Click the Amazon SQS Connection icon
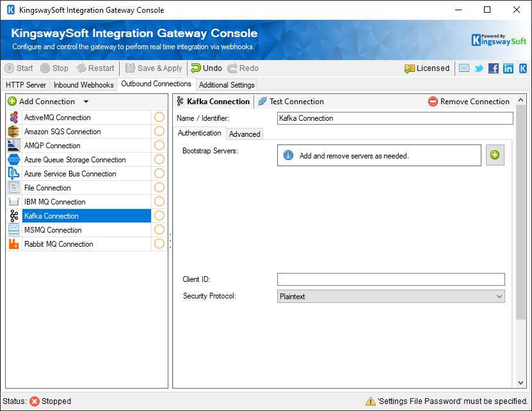 pos(14,132)
